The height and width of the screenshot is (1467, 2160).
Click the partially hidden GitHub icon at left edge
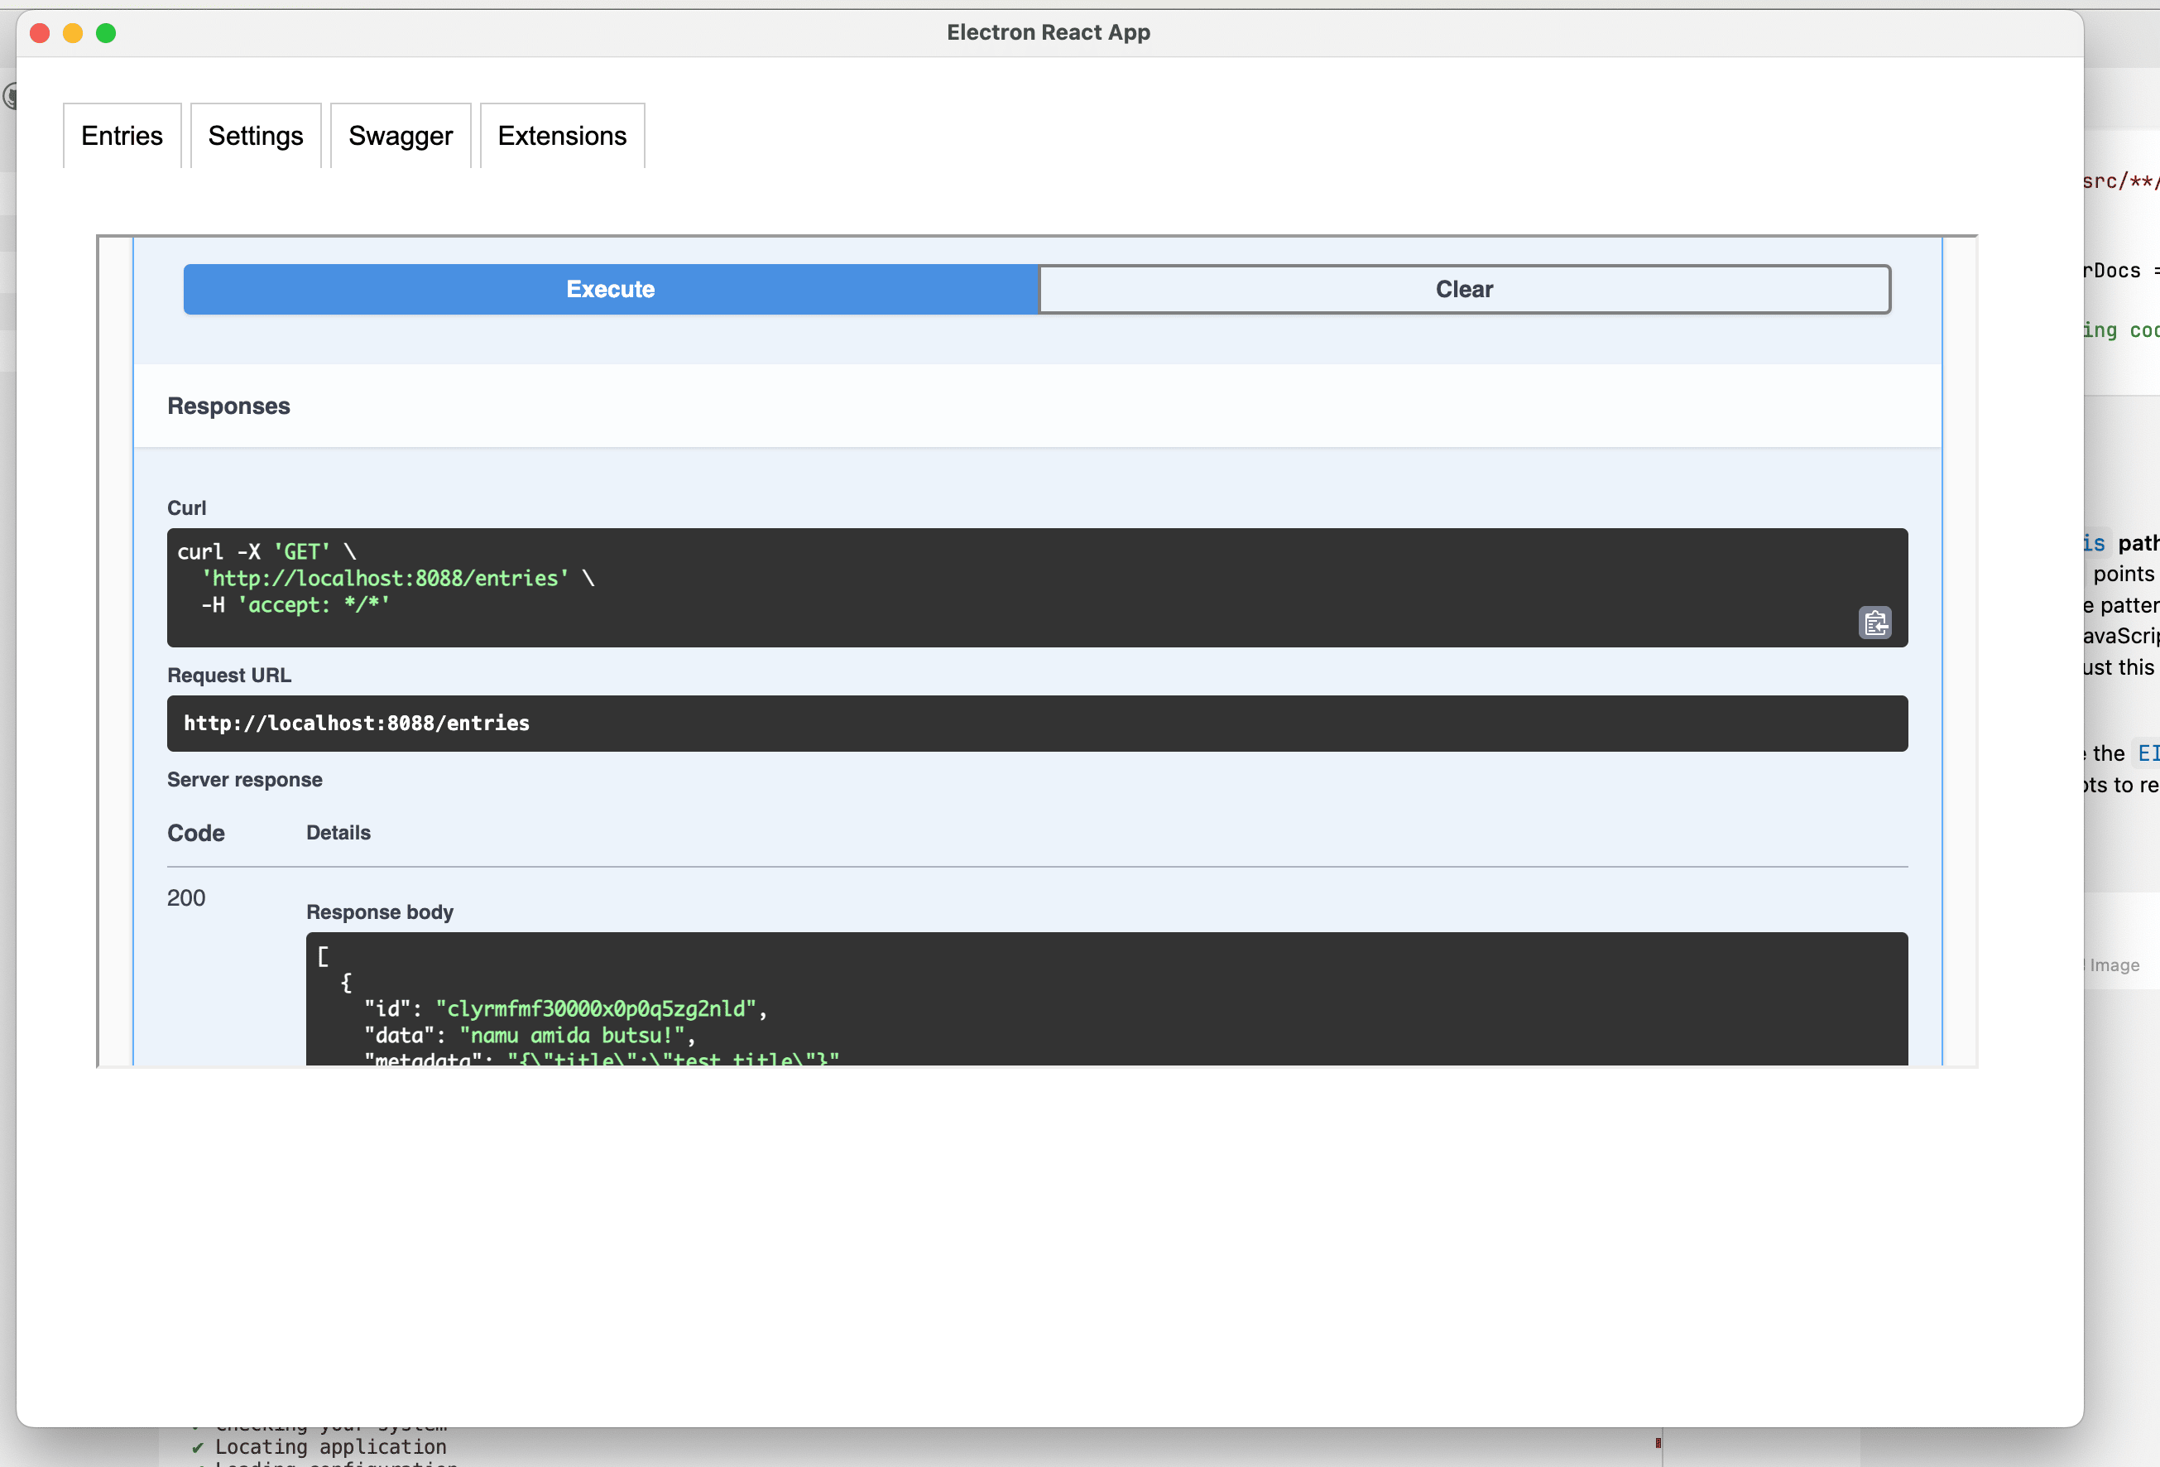pos(8,96)
